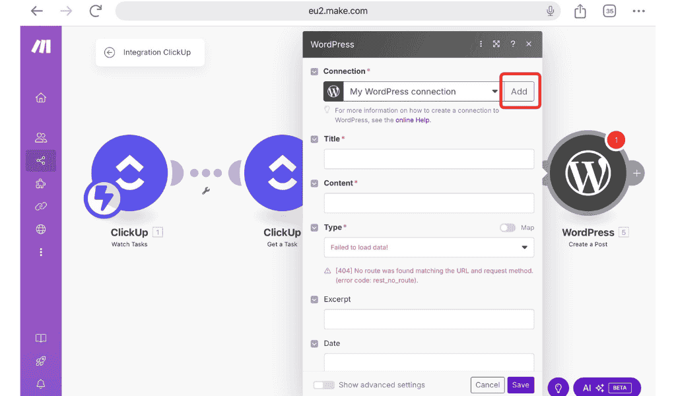The width and height of the screenshot is (676, 396).
Task: Click the 404 No route was found error text
Action: 434,275
